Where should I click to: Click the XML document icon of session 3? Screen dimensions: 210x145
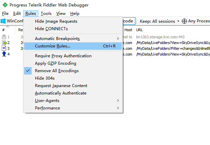(x=4, y=48)
